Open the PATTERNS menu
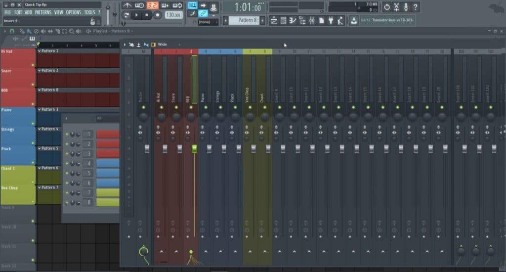This screenshot has width=506, height=272. coord(43,12)
